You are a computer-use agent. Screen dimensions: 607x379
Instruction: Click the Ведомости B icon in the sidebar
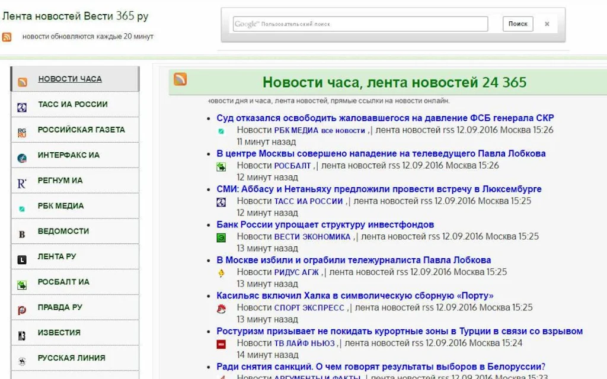click(x=22, y=235)
